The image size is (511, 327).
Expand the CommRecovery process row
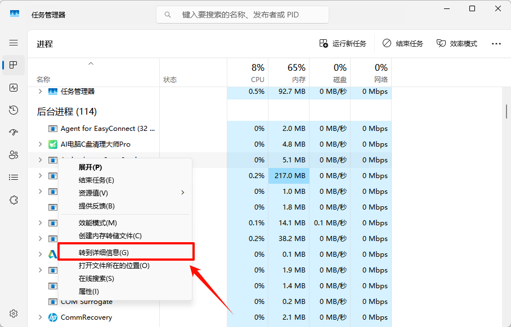point(40,317)
